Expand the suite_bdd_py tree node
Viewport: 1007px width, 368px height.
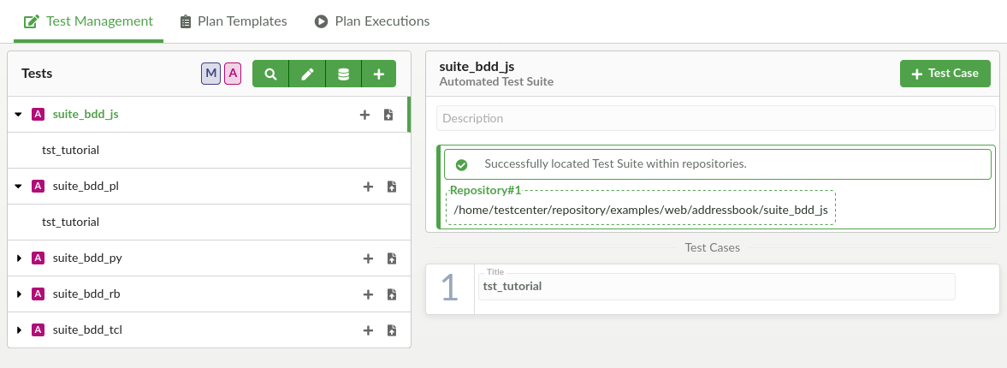(19, 258)
